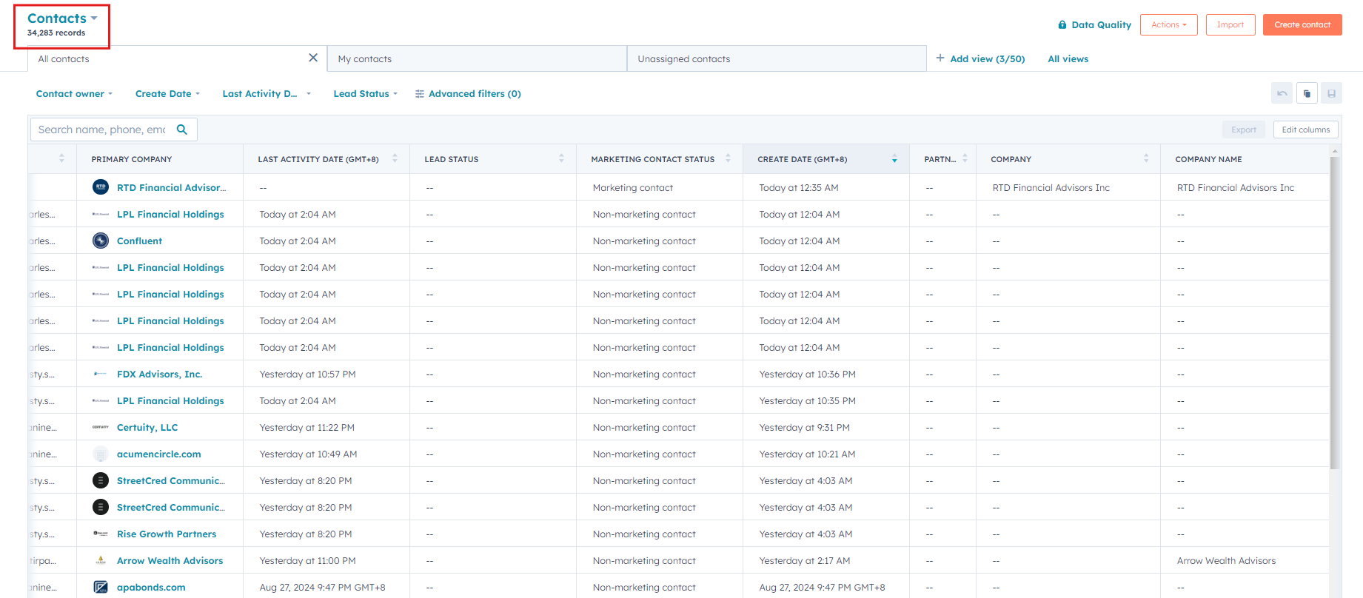The width and height of the screenshot is (1363, 598).
Task: Open the Actions dropdown menu
Action: 1169,24
